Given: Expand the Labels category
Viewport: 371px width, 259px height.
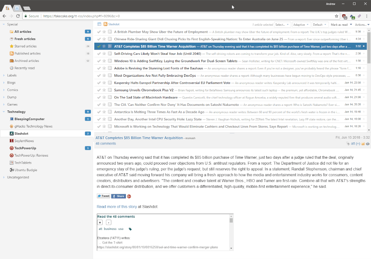Looking at the screenshot, I should [4, 75].
